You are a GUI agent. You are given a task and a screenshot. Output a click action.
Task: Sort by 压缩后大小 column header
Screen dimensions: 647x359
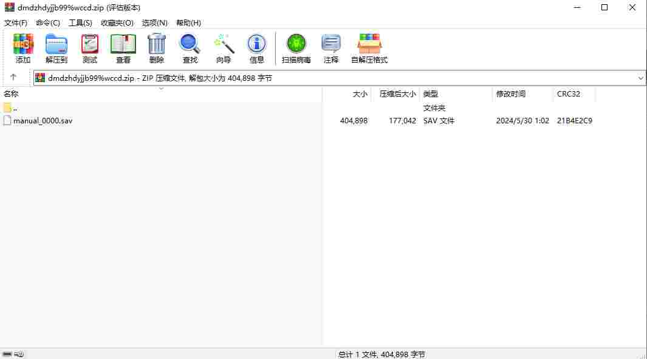point(397,94)
